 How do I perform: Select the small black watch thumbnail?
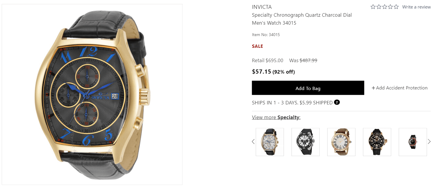[413, 142]
